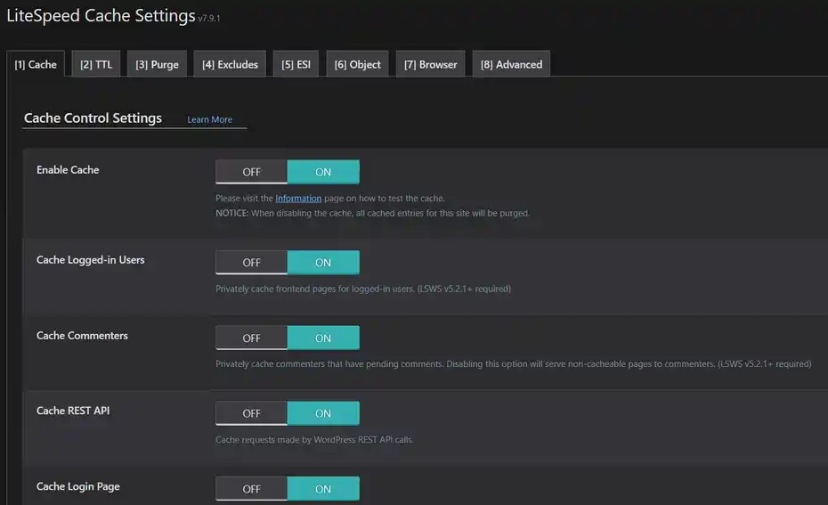Open the Information page link
The height and width of the screenshot is (505, 828).
tap(298, 198)
